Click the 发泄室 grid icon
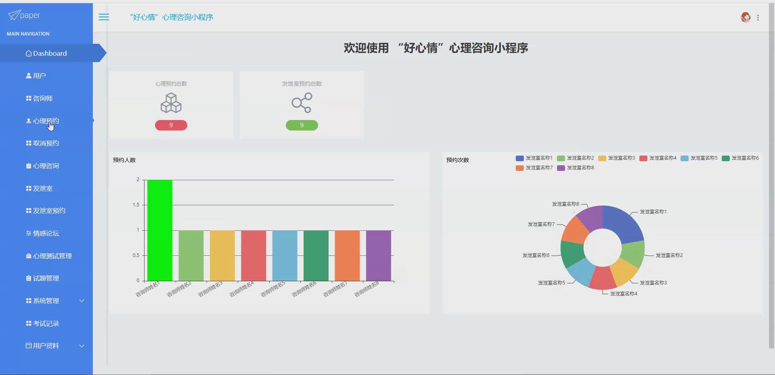The height and width of the screenshot is (375, 775). point(29,188)
